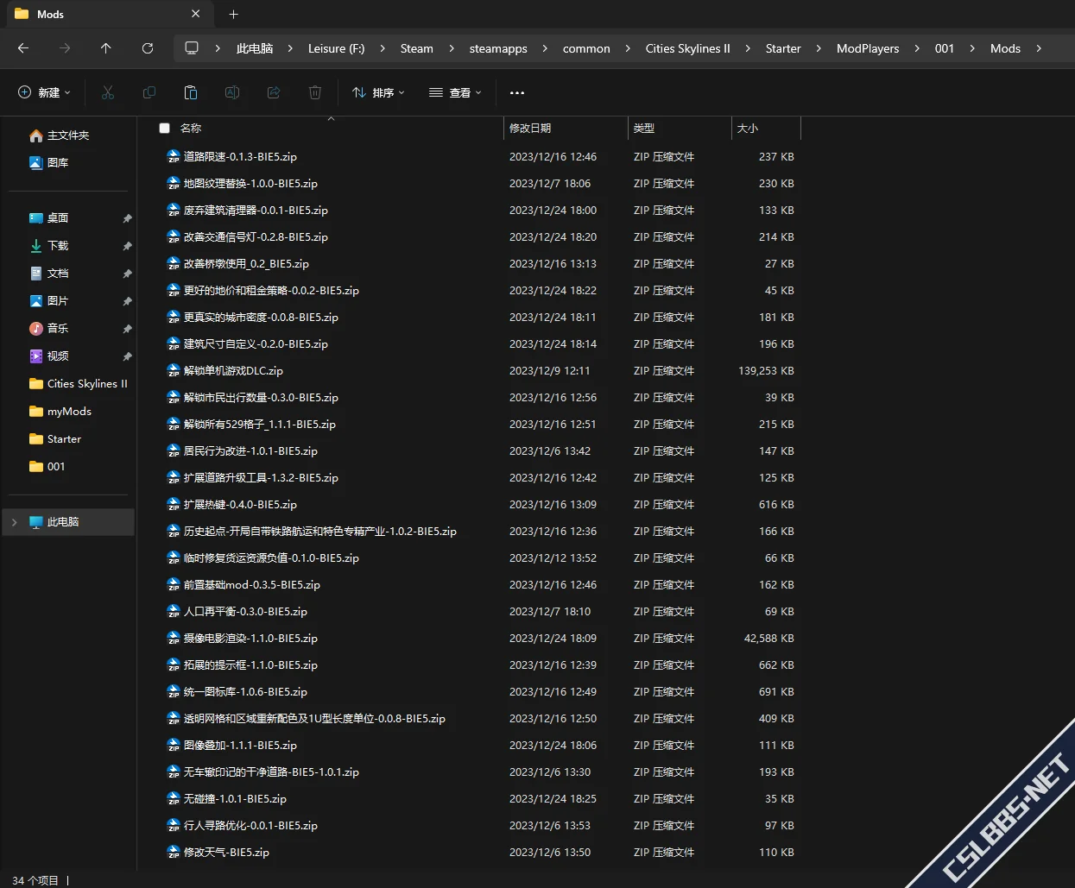The image size is (1075, 888).
Task: Open the 排序 sort dropdown
Action: (378, 92)
